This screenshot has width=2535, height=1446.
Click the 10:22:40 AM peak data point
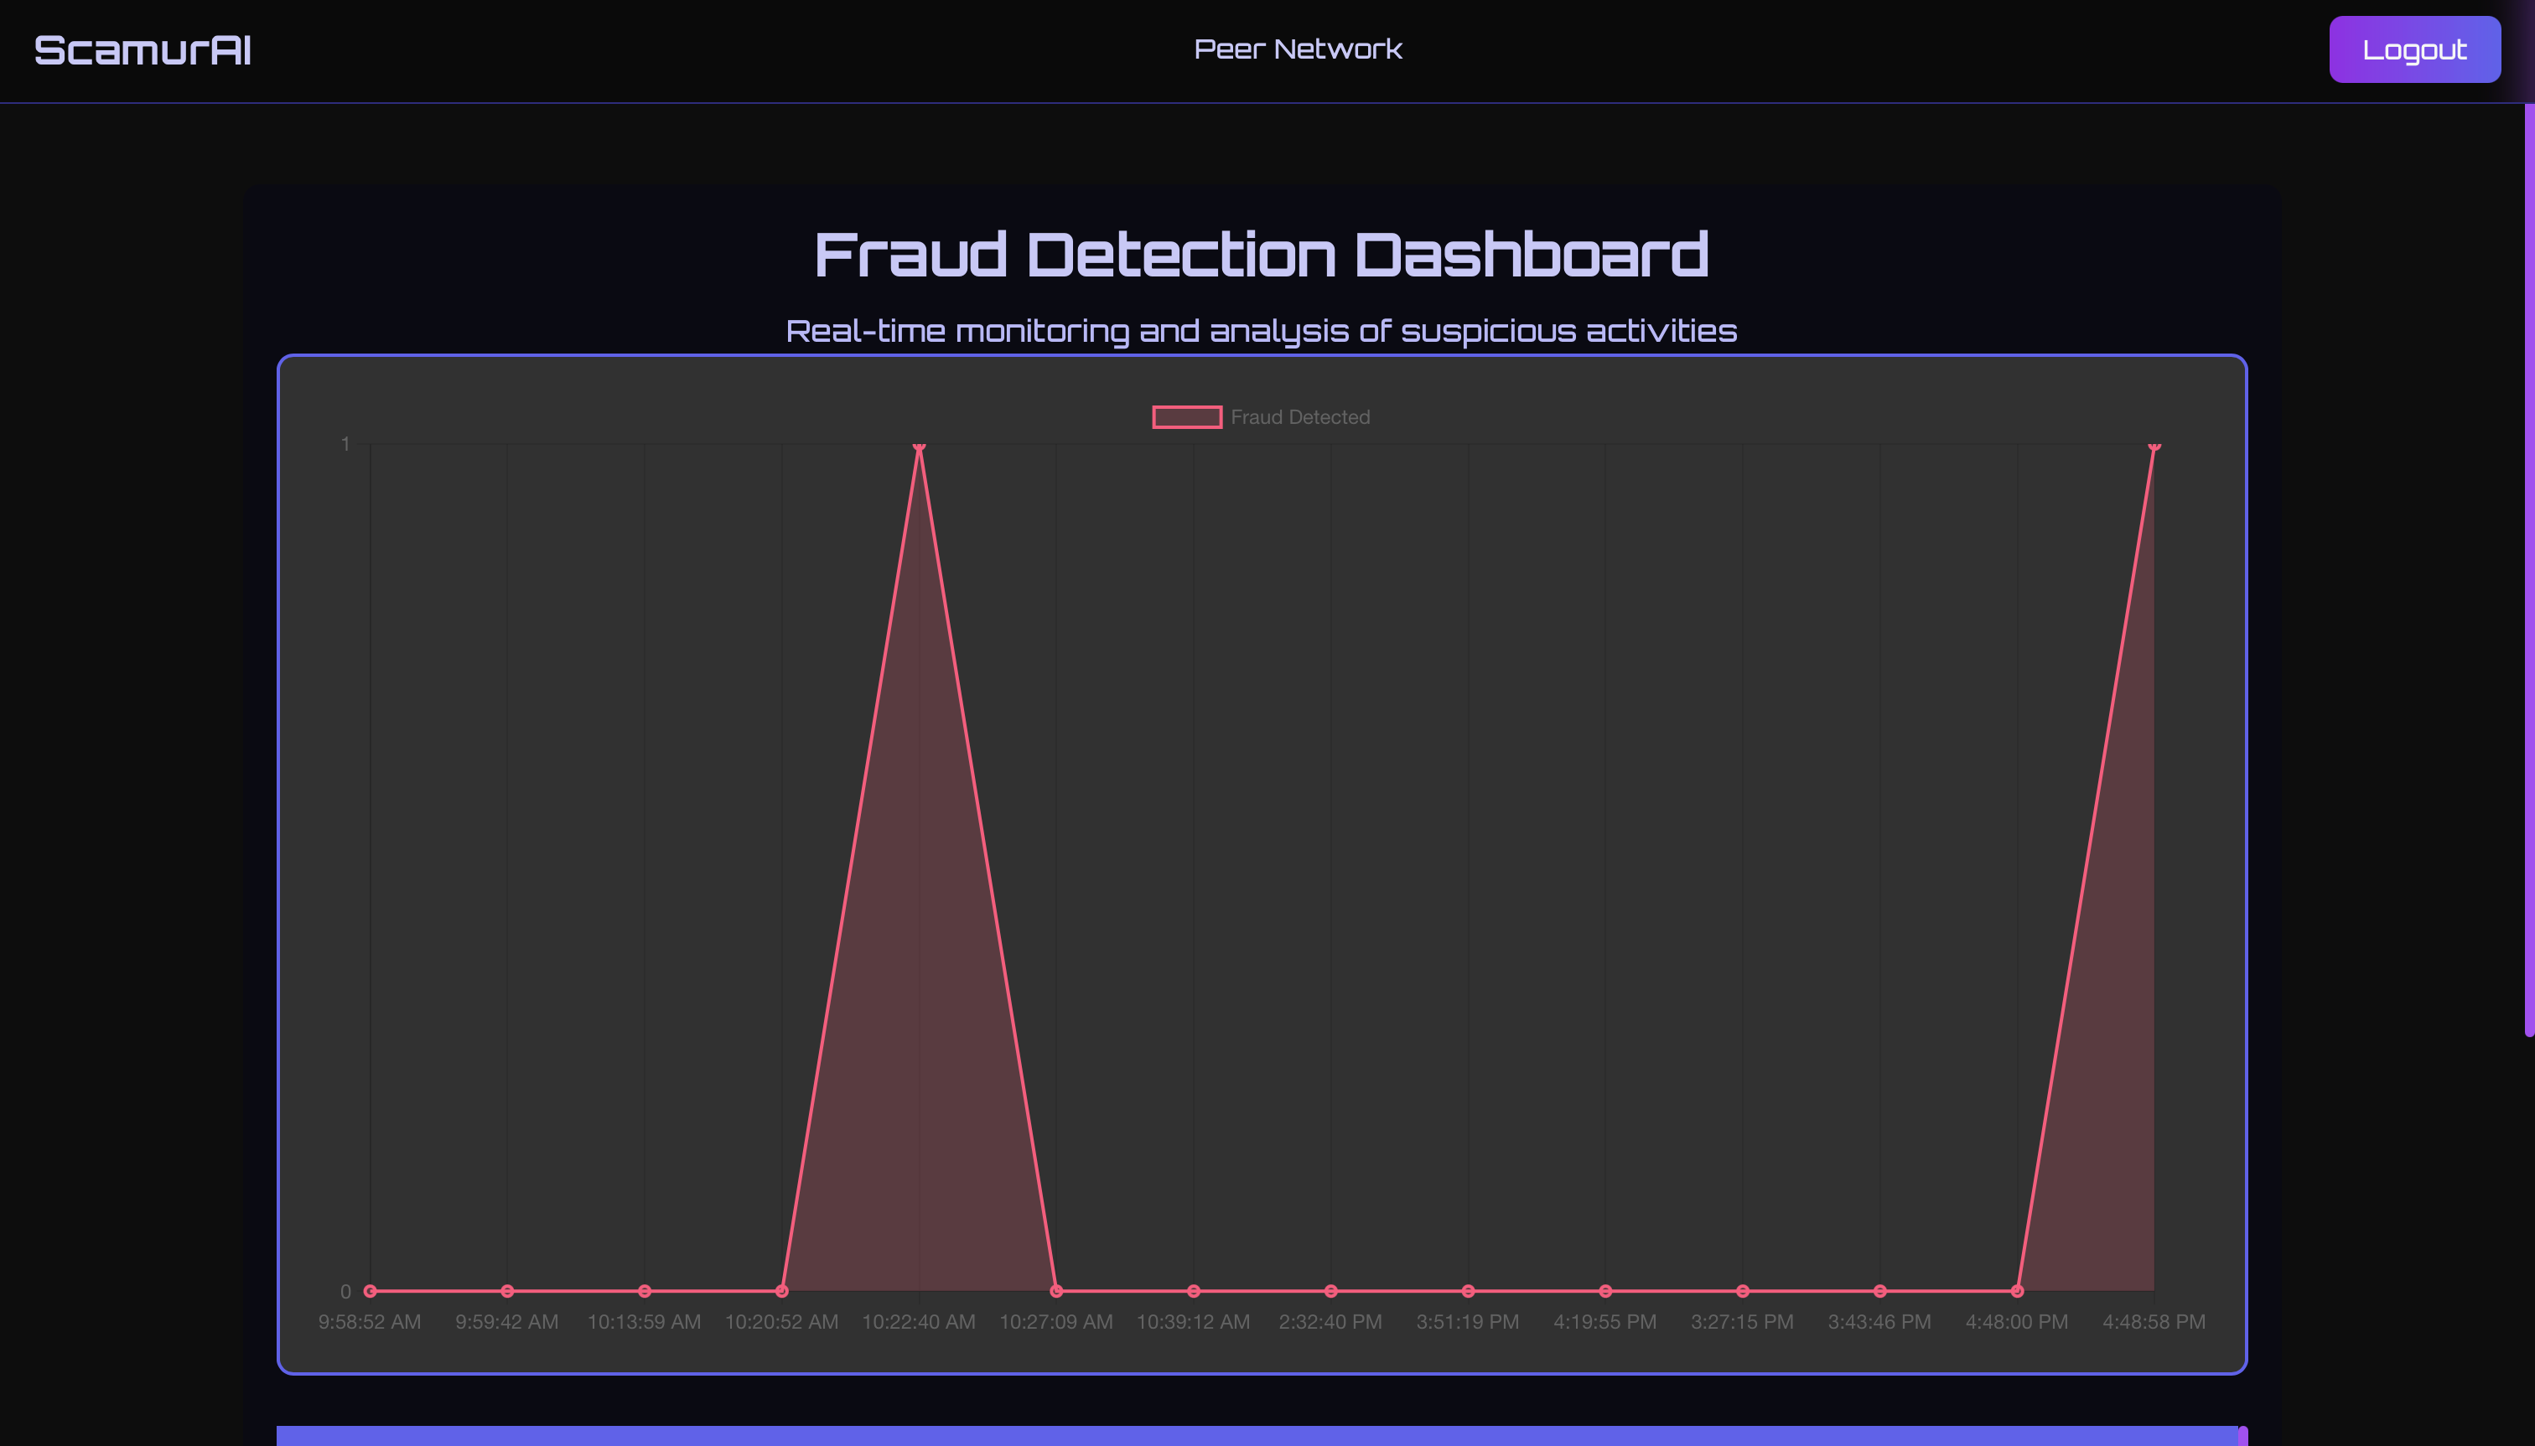(918, 446)
